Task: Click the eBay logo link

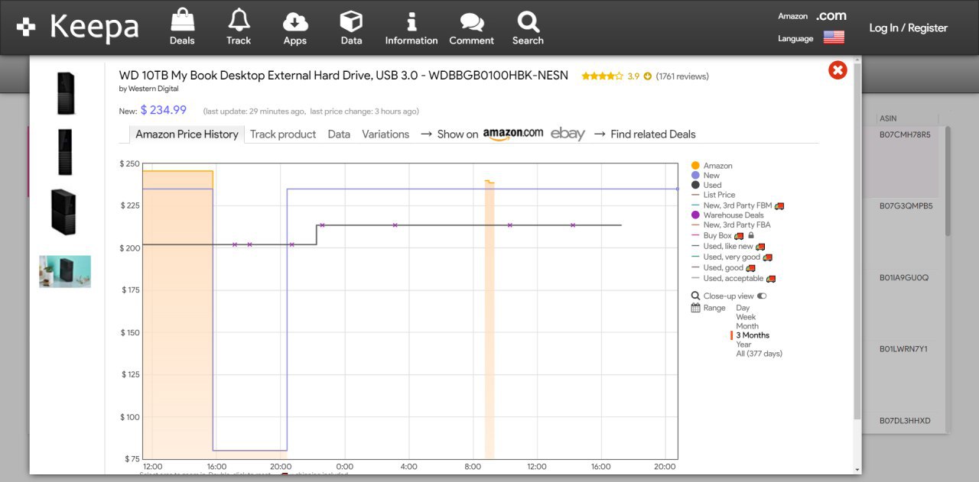Action: [x=568, y=134]
